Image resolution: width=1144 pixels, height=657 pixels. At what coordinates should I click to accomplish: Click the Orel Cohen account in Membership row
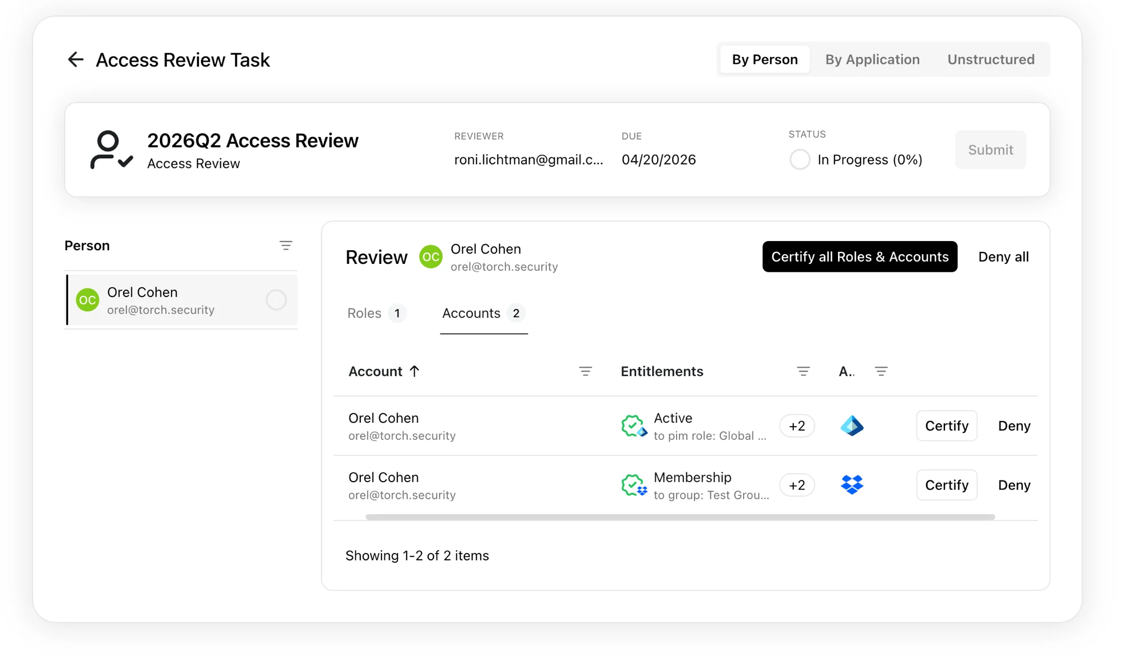402,485
